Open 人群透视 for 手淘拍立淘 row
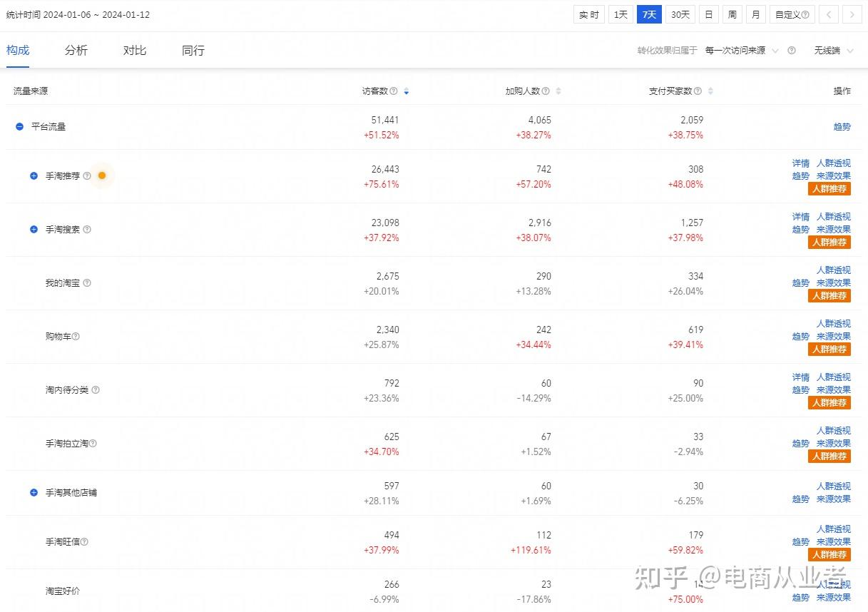 (834, 431)
